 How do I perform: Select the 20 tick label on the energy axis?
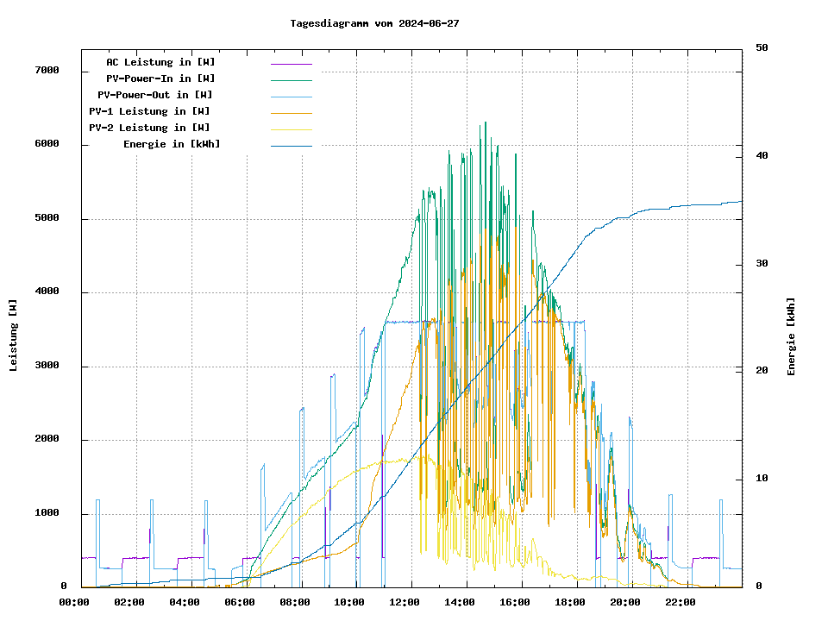pyautogui.click(x=762, y=371)
